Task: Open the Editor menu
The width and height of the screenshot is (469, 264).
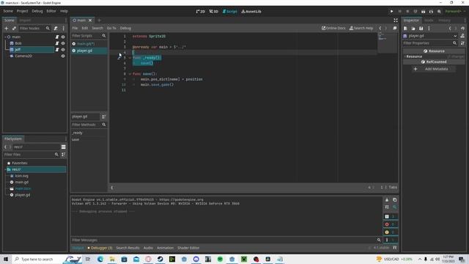Action: [51, 11]
